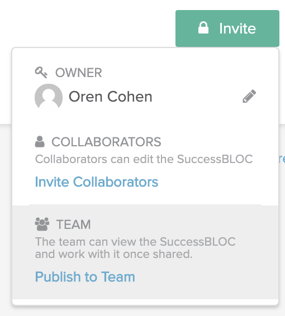This screenshot has width=285, height=316.
Task: Click the partially hidden blue link at right edge
Action: 282,159
